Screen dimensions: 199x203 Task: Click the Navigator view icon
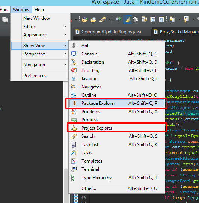[x=74, y=87]
